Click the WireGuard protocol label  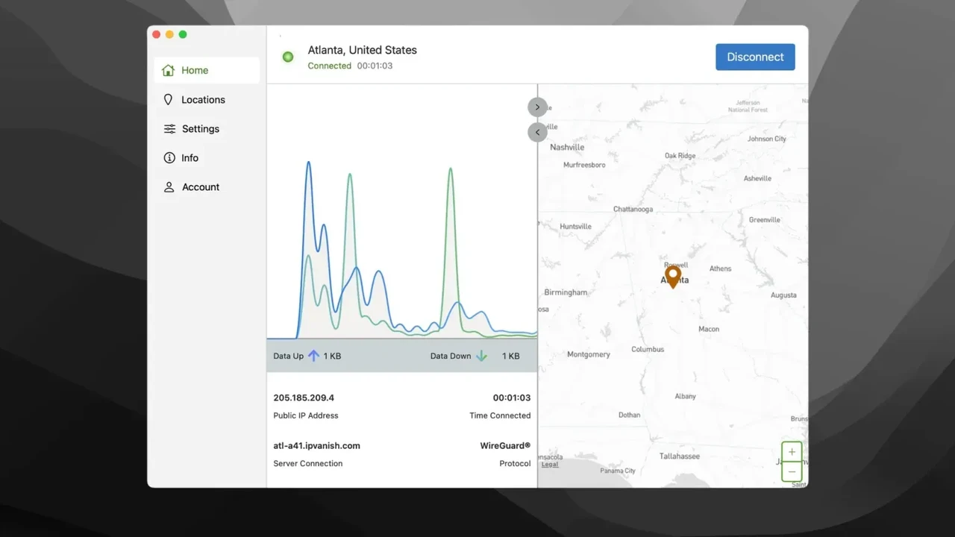(505, 445)
